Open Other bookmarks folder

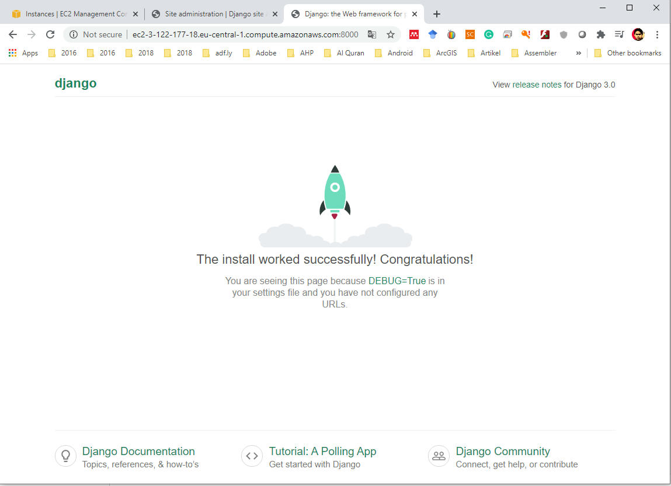click(628, 53)
